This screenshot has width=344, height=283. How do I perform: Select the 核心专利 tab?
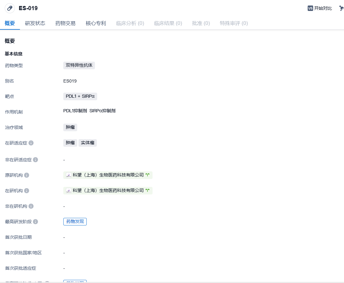(x=96, y=23)
